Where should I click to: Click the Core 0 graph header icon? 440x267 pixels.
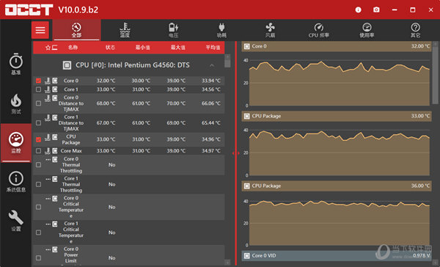pyautogui.click(x=246, y=46)
